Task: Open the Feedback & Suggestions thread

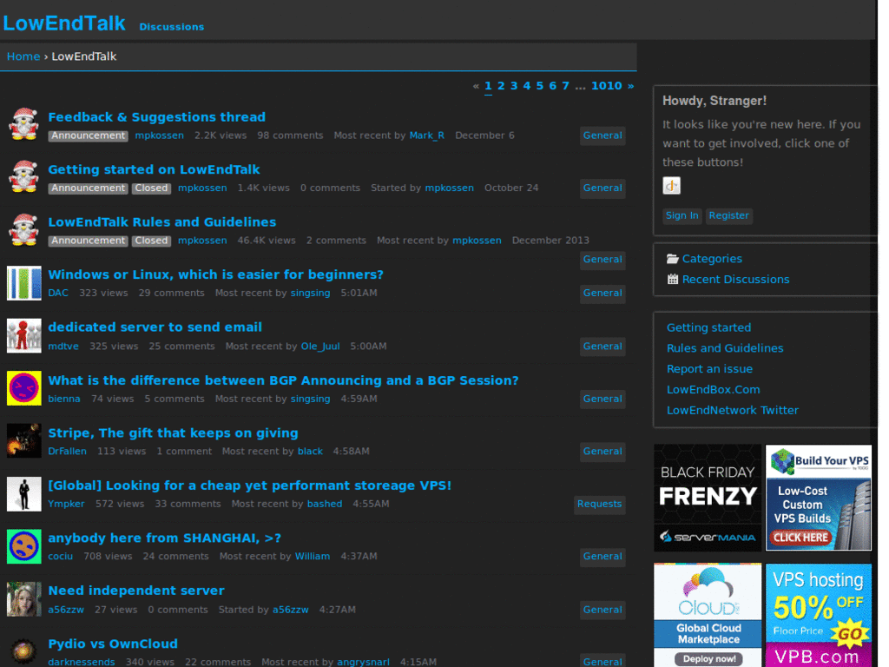Action: coord(156,117)
